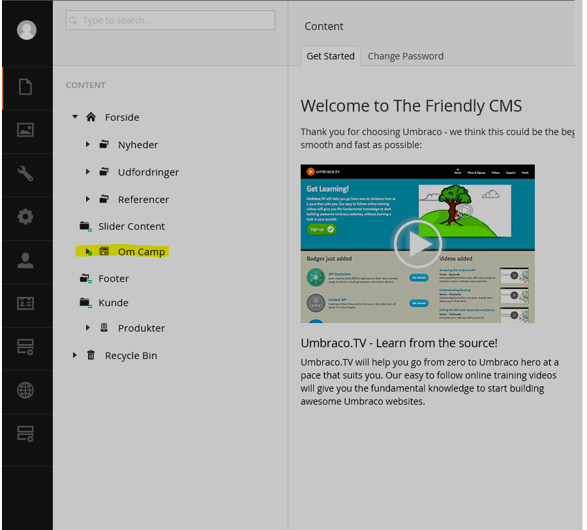
Task: Open the Produkter node
Action: [142, 328]
